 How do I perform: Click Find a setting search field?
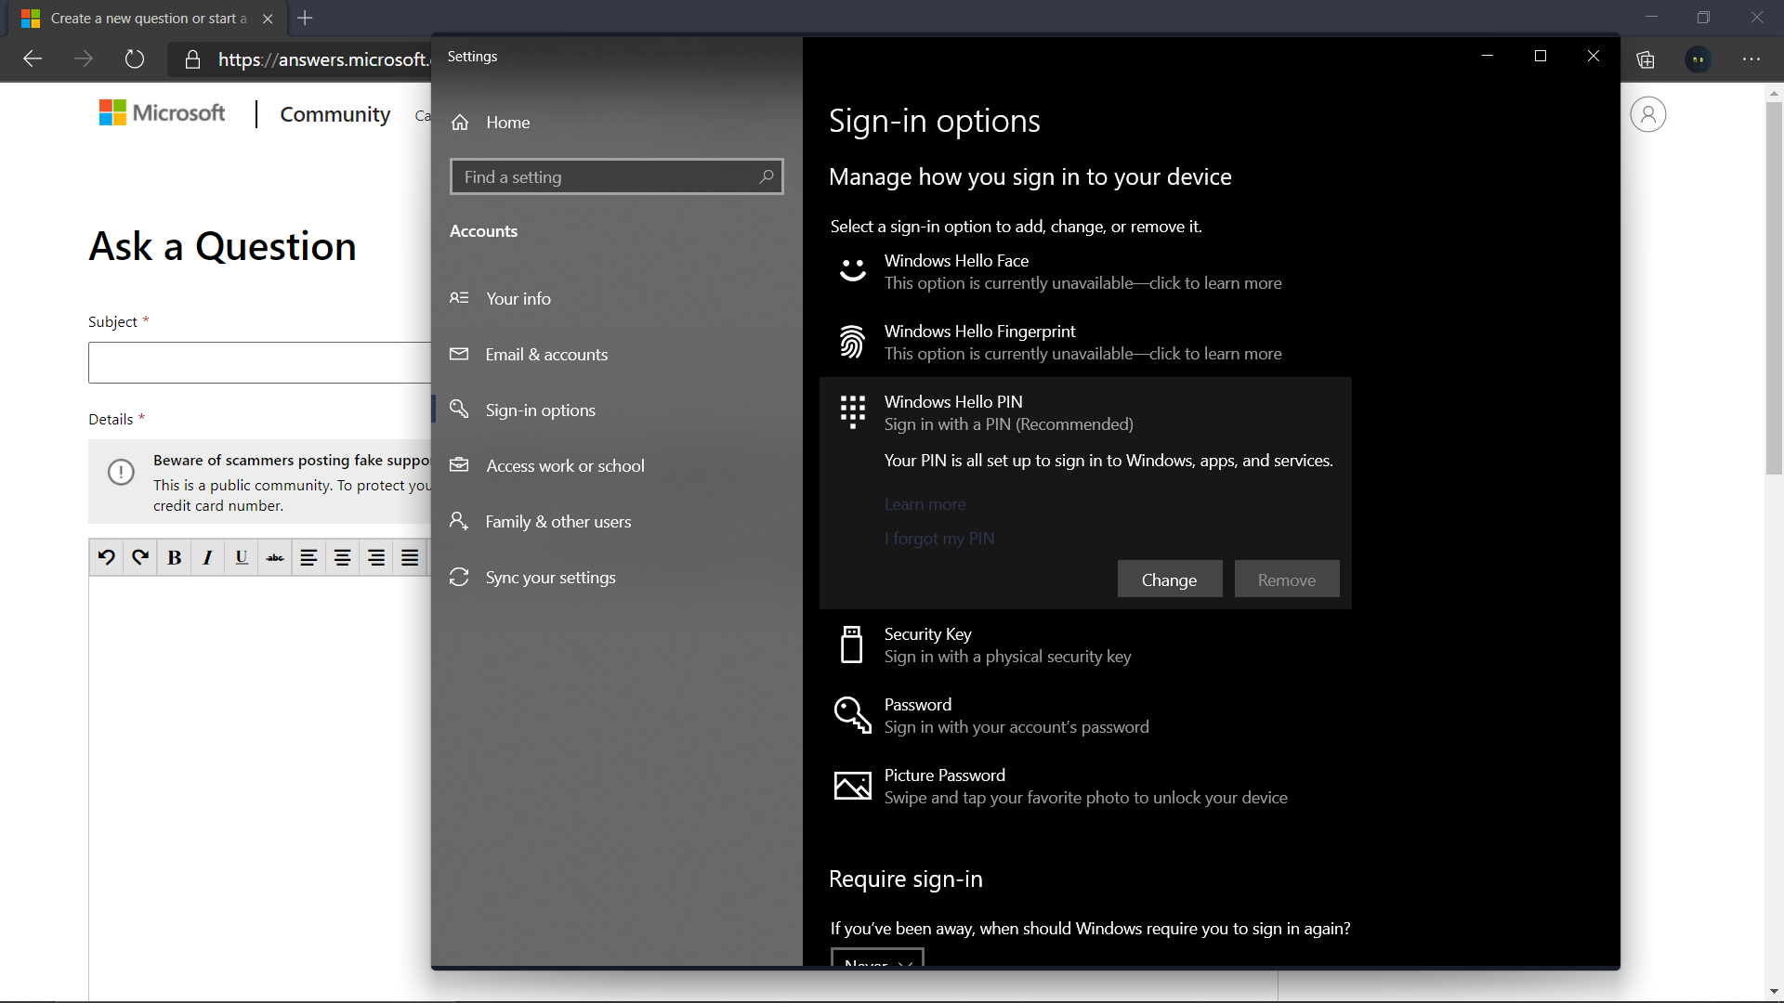(x=616, y=176)
